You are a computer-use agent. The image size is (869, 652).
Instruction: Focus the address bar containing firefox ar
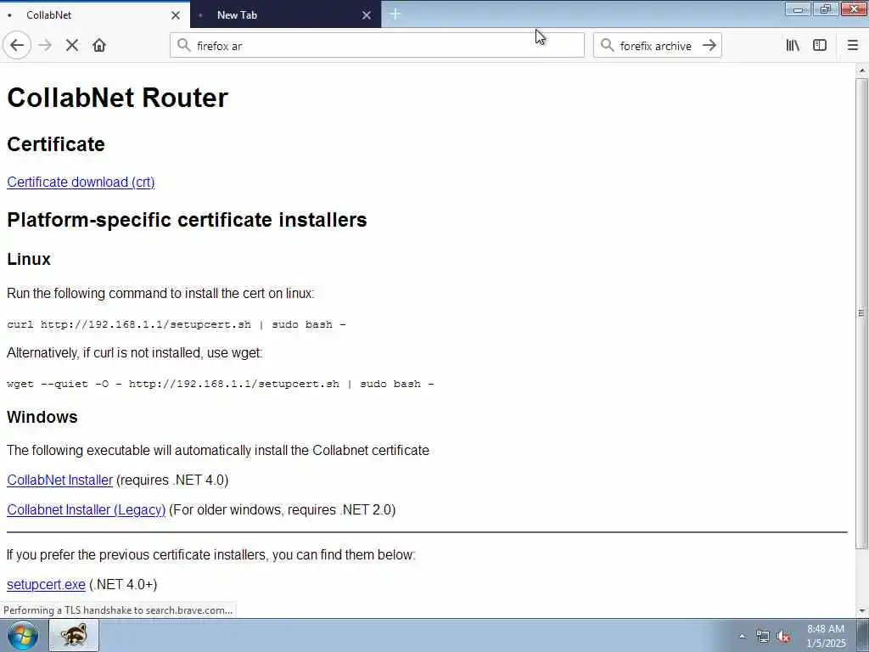[377, 46]
